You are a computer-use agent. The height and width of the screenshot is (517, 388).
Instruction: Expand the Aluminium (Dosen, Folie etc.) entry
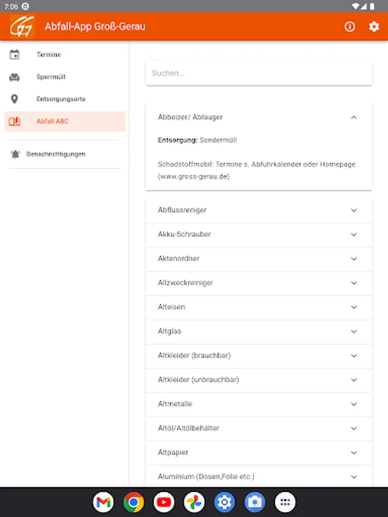tap(259, 477)
